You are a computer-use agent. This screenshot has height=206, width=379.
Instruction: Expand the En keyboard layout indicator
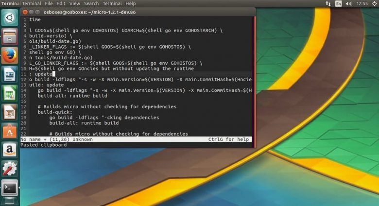(339, 3)
